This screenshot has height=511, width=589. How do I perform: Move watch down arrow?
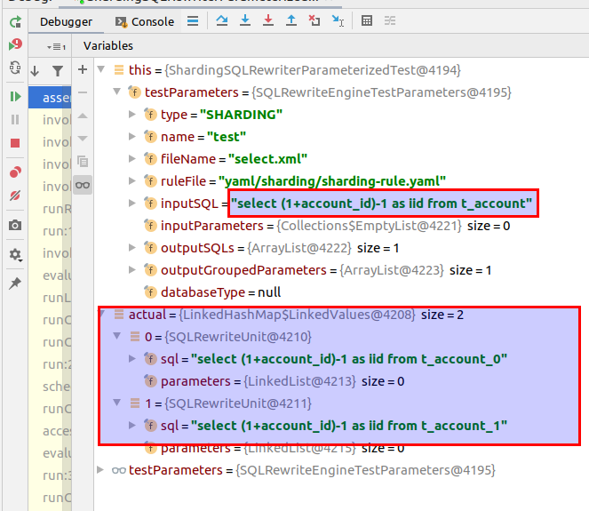(x=83, y=139)
